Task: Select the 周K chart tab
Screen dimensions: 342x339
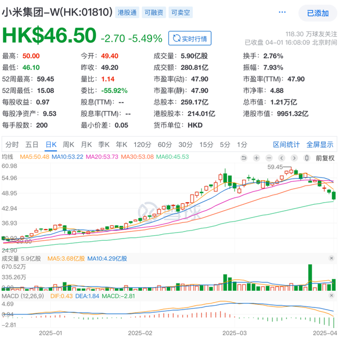Action: [x=68, y=144]
